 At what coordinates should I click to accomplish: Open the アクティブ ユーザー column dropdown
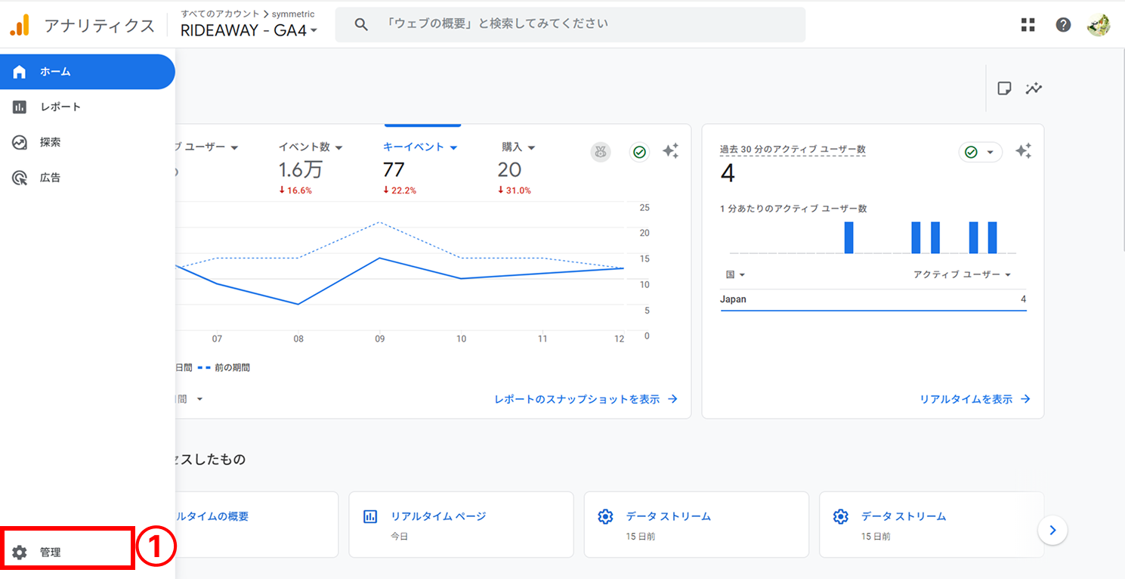click(962, 274)
